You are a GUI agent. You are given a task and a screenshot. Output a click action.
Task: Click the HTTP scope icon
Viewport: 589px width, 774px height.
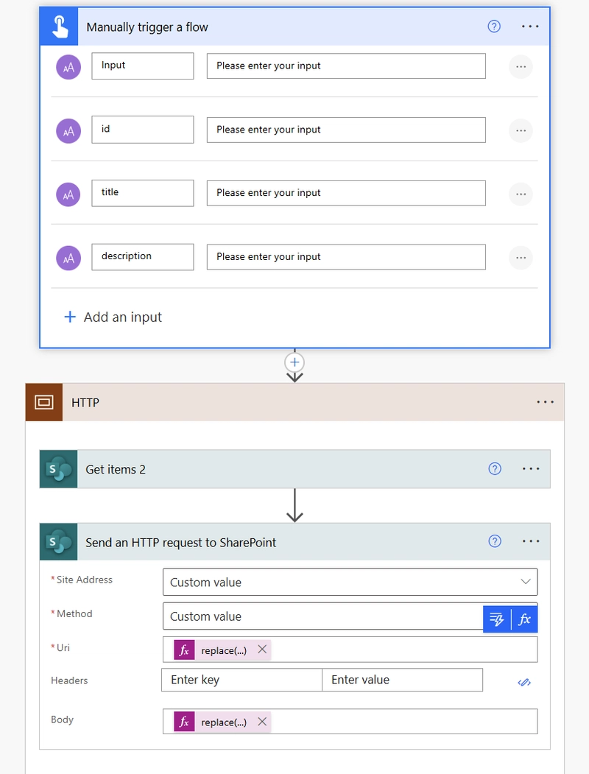click(44, 402)
